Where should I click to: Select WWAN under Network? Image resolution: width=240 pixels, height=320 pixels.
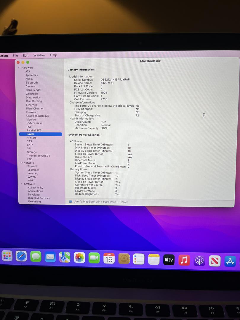pos(32,177)
